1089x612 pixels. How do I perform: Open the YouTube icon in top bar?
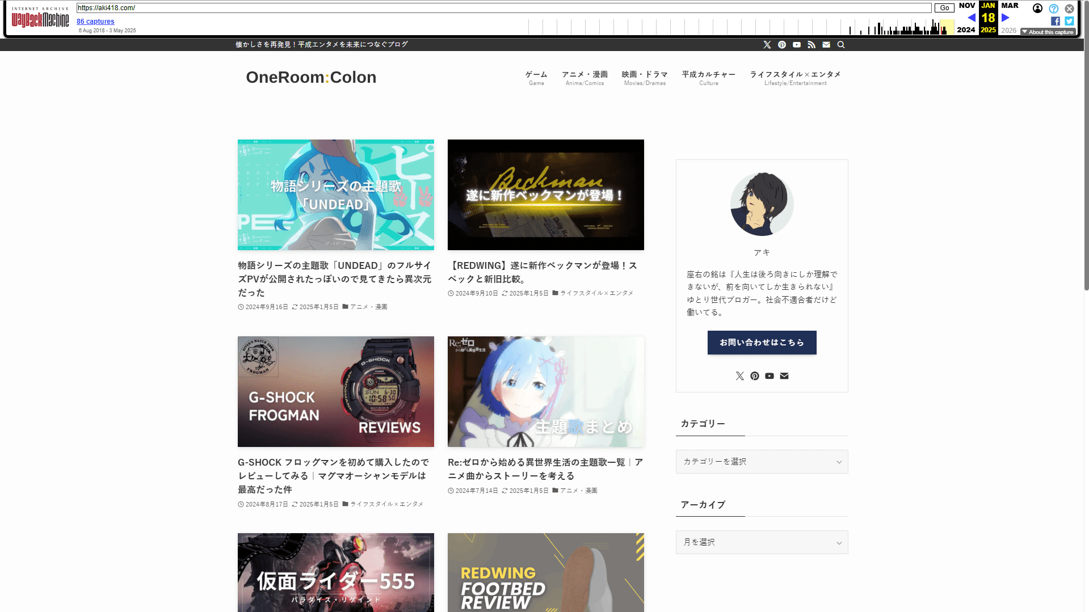(797, 45)
